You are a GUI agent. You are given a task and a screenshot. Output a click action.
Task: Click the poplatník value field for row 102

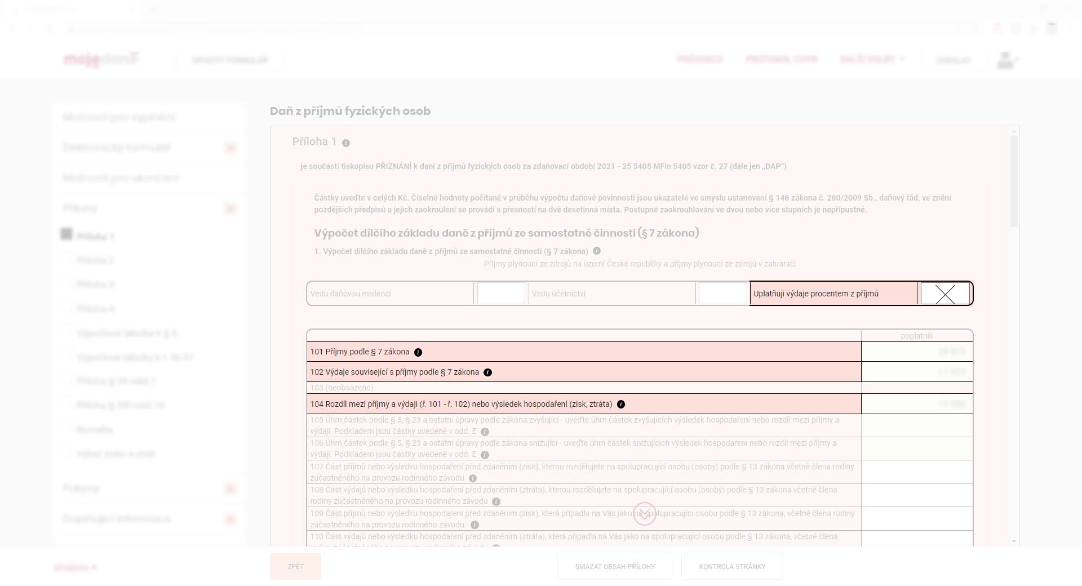tap(917, 372)
